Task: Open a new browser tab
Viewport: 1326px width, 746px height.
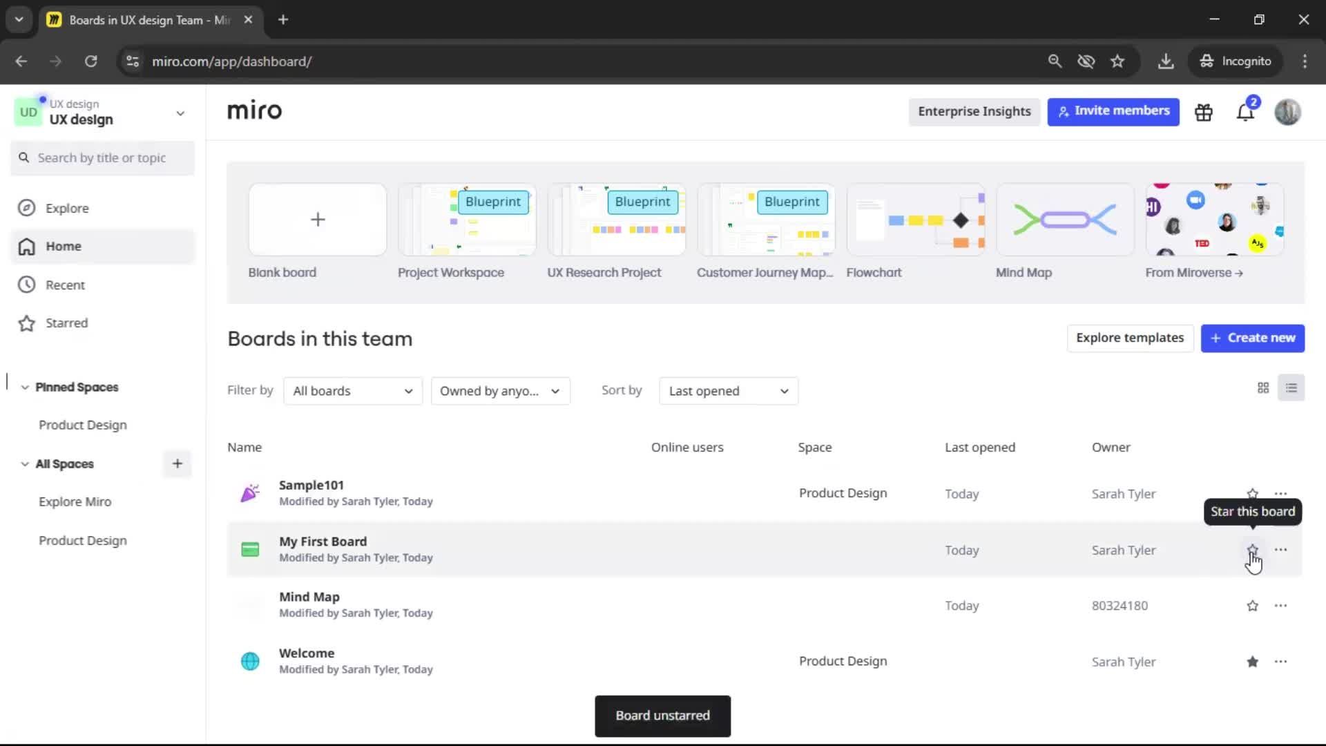Action: coord(283,20)
